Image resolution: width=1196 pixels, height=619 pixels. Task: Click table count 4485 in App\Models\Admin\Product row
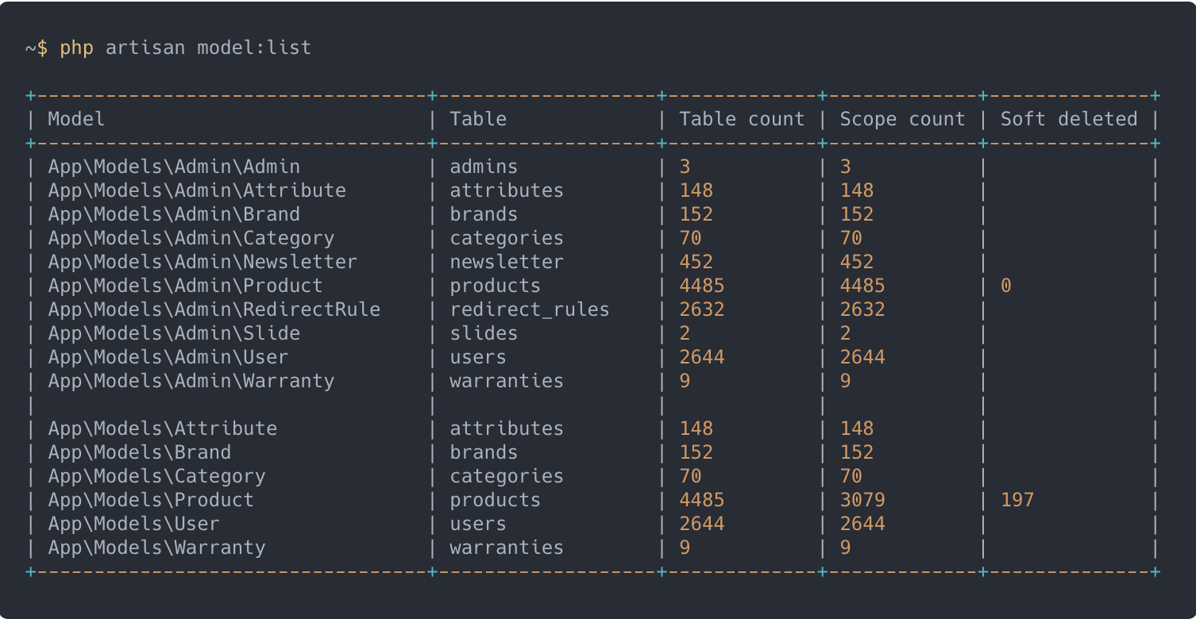(702, 286)
